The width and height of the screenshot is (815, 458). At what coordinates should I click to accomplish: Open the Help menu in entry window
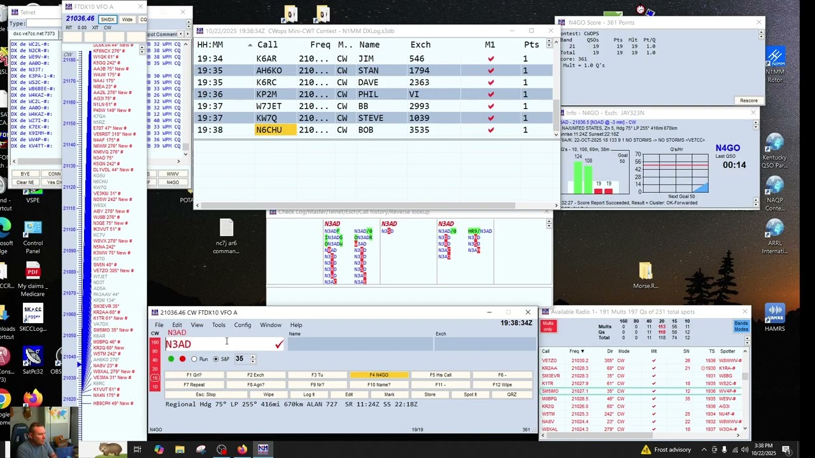[x=296, y=325]
